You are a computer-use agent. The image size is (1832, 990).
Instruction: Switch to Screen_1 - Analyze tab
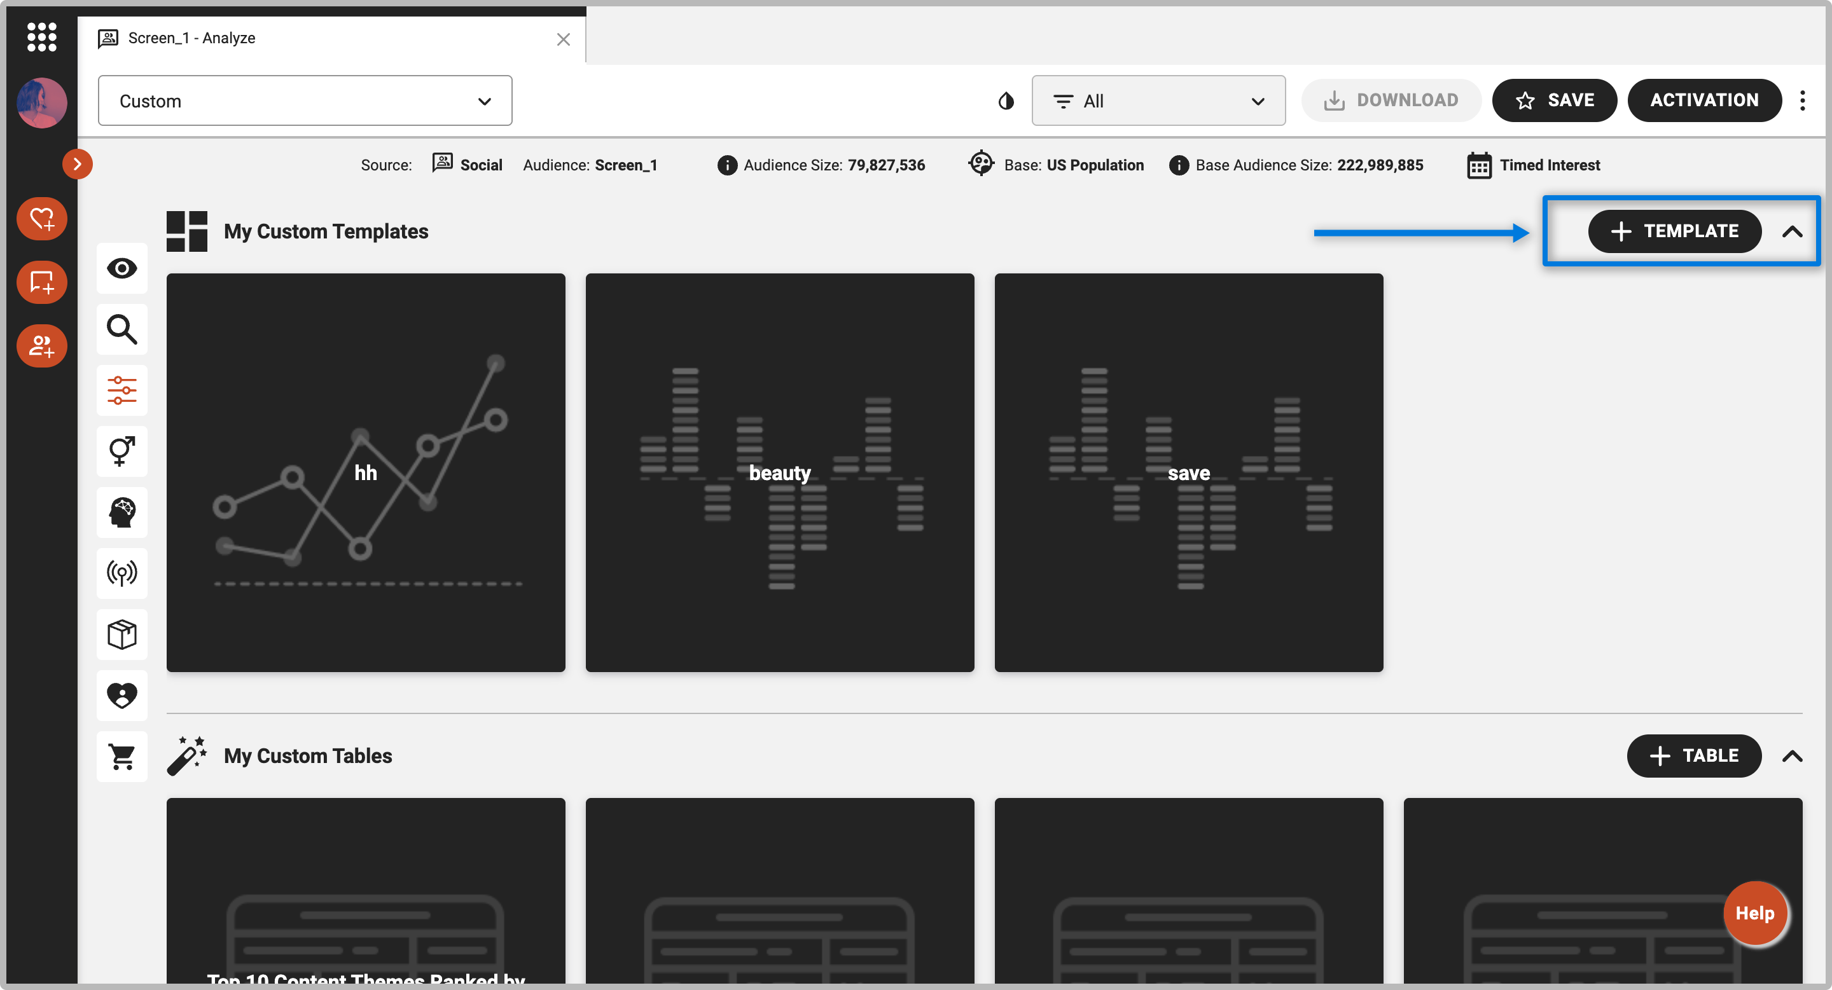192,38
